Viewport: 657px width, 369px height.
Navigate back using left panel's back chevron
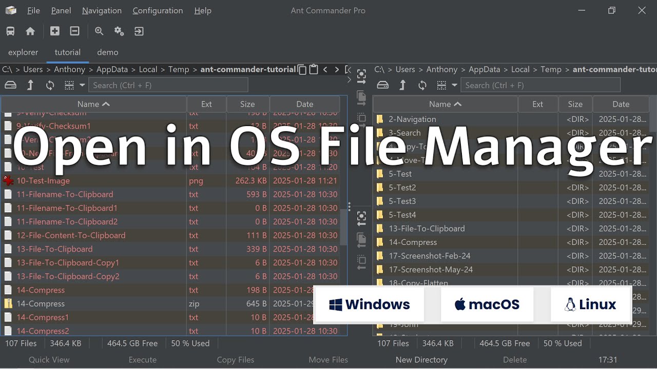pos(325,69)
